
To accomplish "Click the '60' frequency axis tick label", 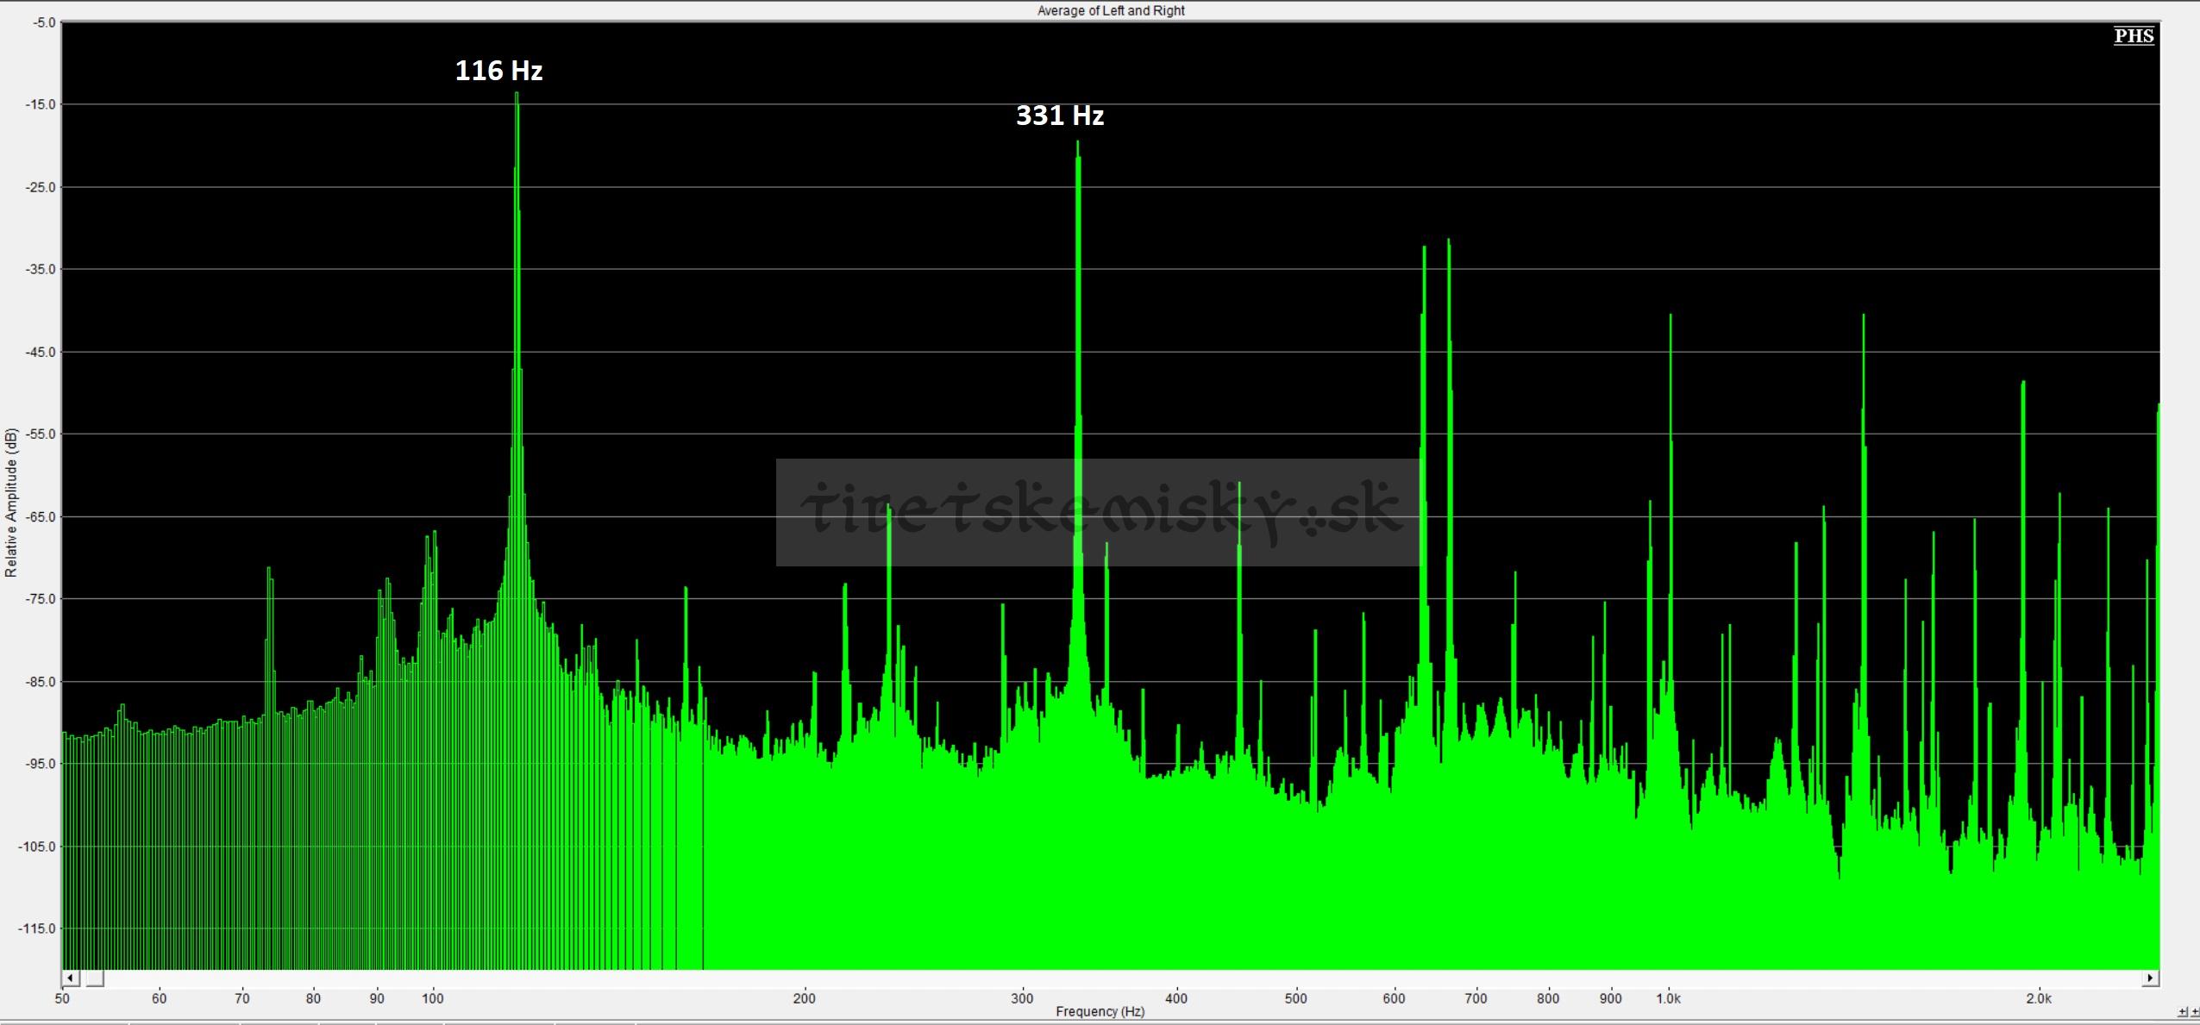I will [x=160, y=998].
